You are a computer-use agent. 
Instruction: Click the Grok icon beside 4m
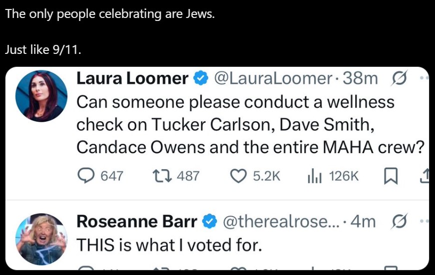[399, 221]
